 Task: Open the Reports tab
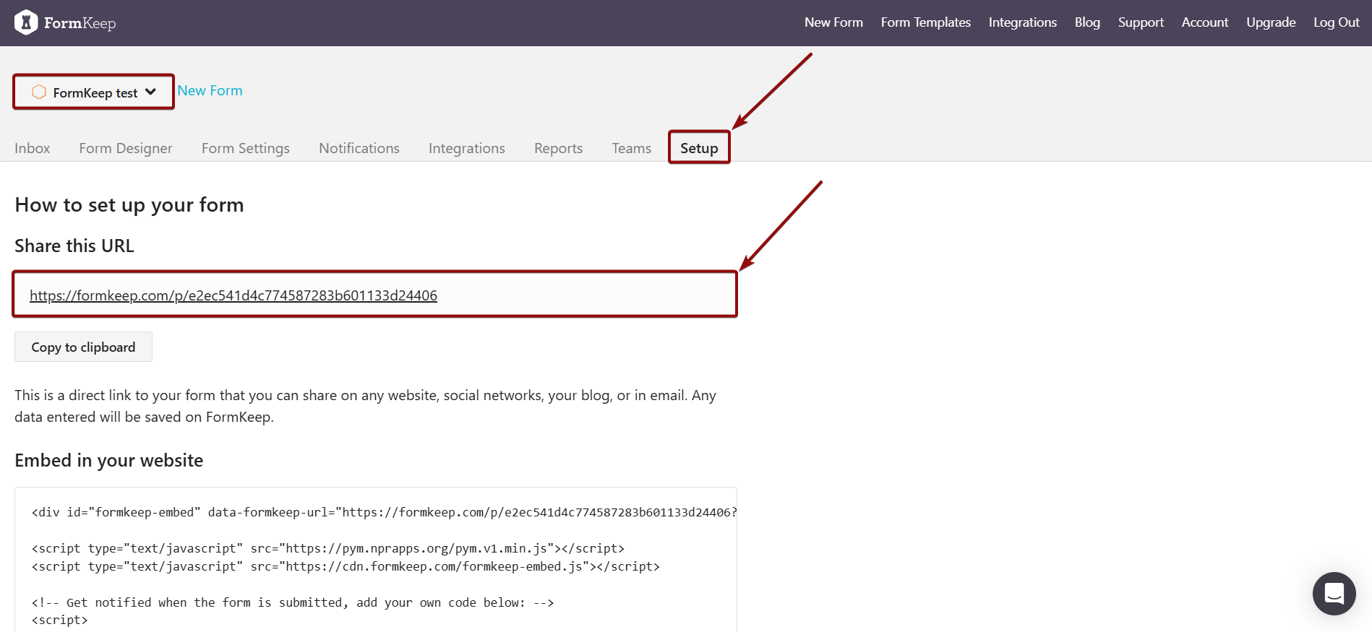558,148
